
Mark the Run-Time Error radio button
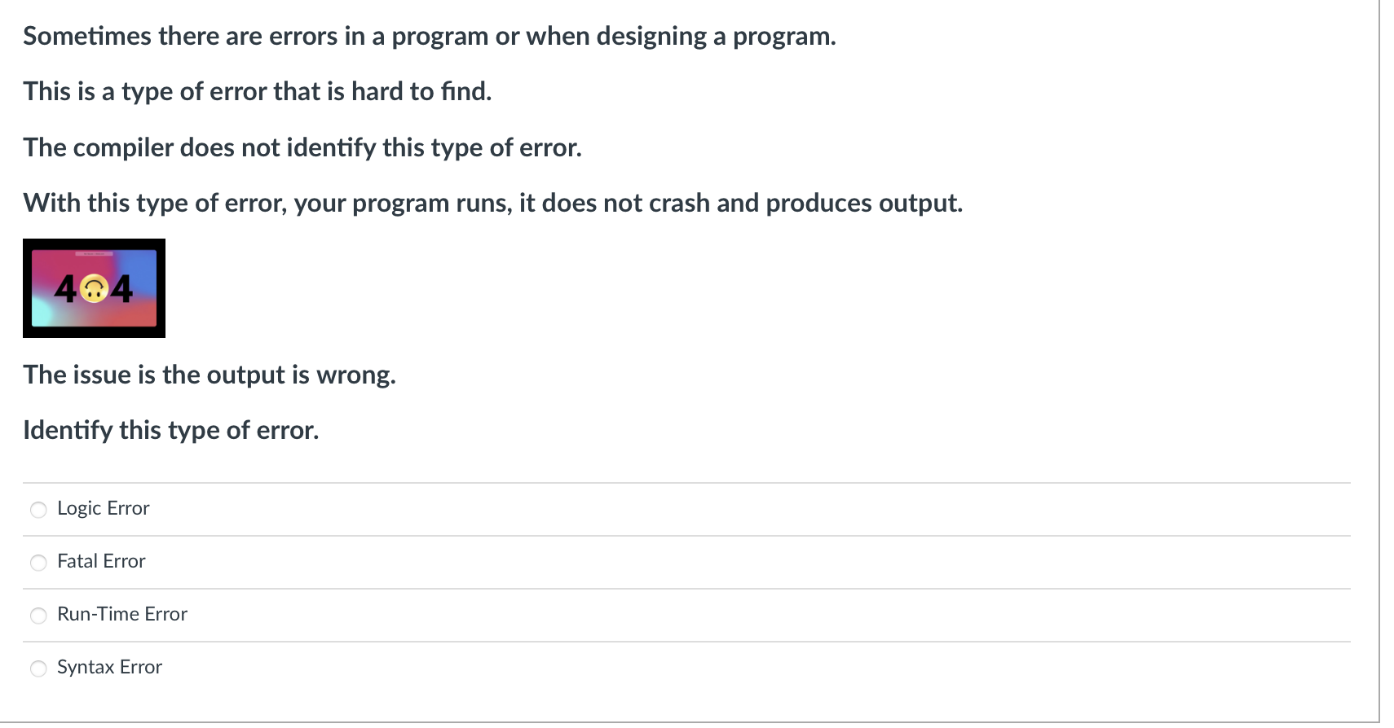(38, 616)
